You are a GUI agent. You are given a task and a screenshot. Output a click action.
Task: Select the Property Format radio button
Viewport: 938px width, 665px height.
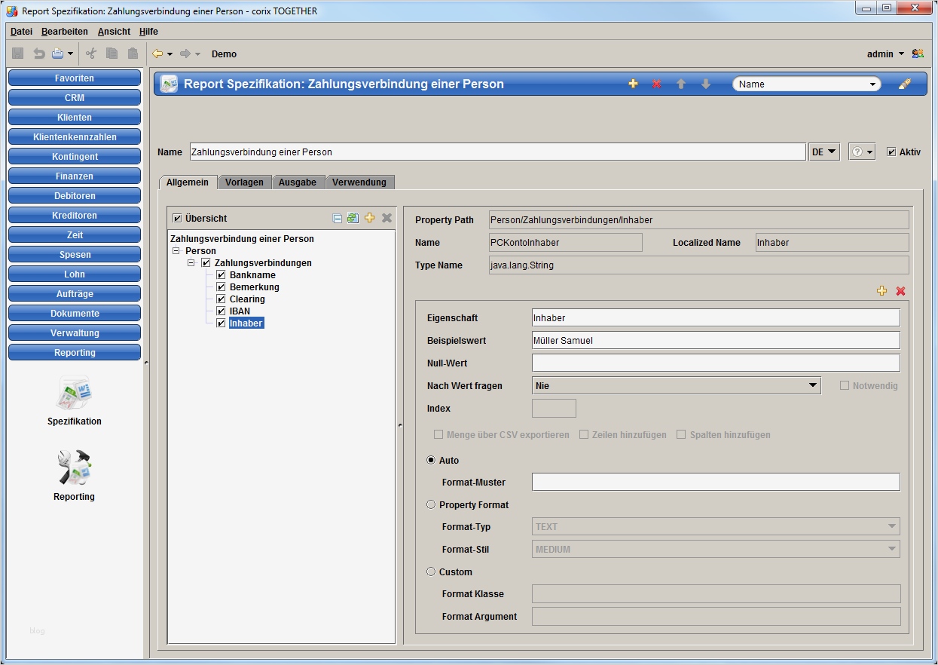tap(432, 504)
